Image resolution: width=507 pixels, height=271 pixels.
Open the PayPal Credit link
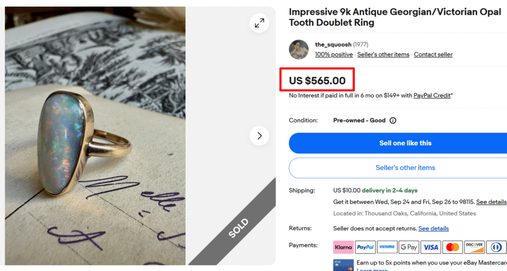coord(432,96)
